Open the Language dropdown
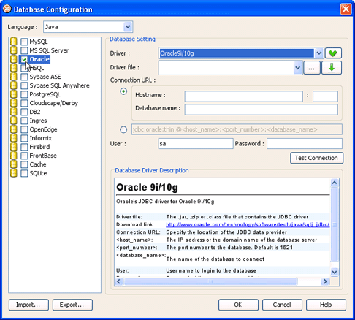The height and width of the screenshot is (320, 355). (128, 27)
